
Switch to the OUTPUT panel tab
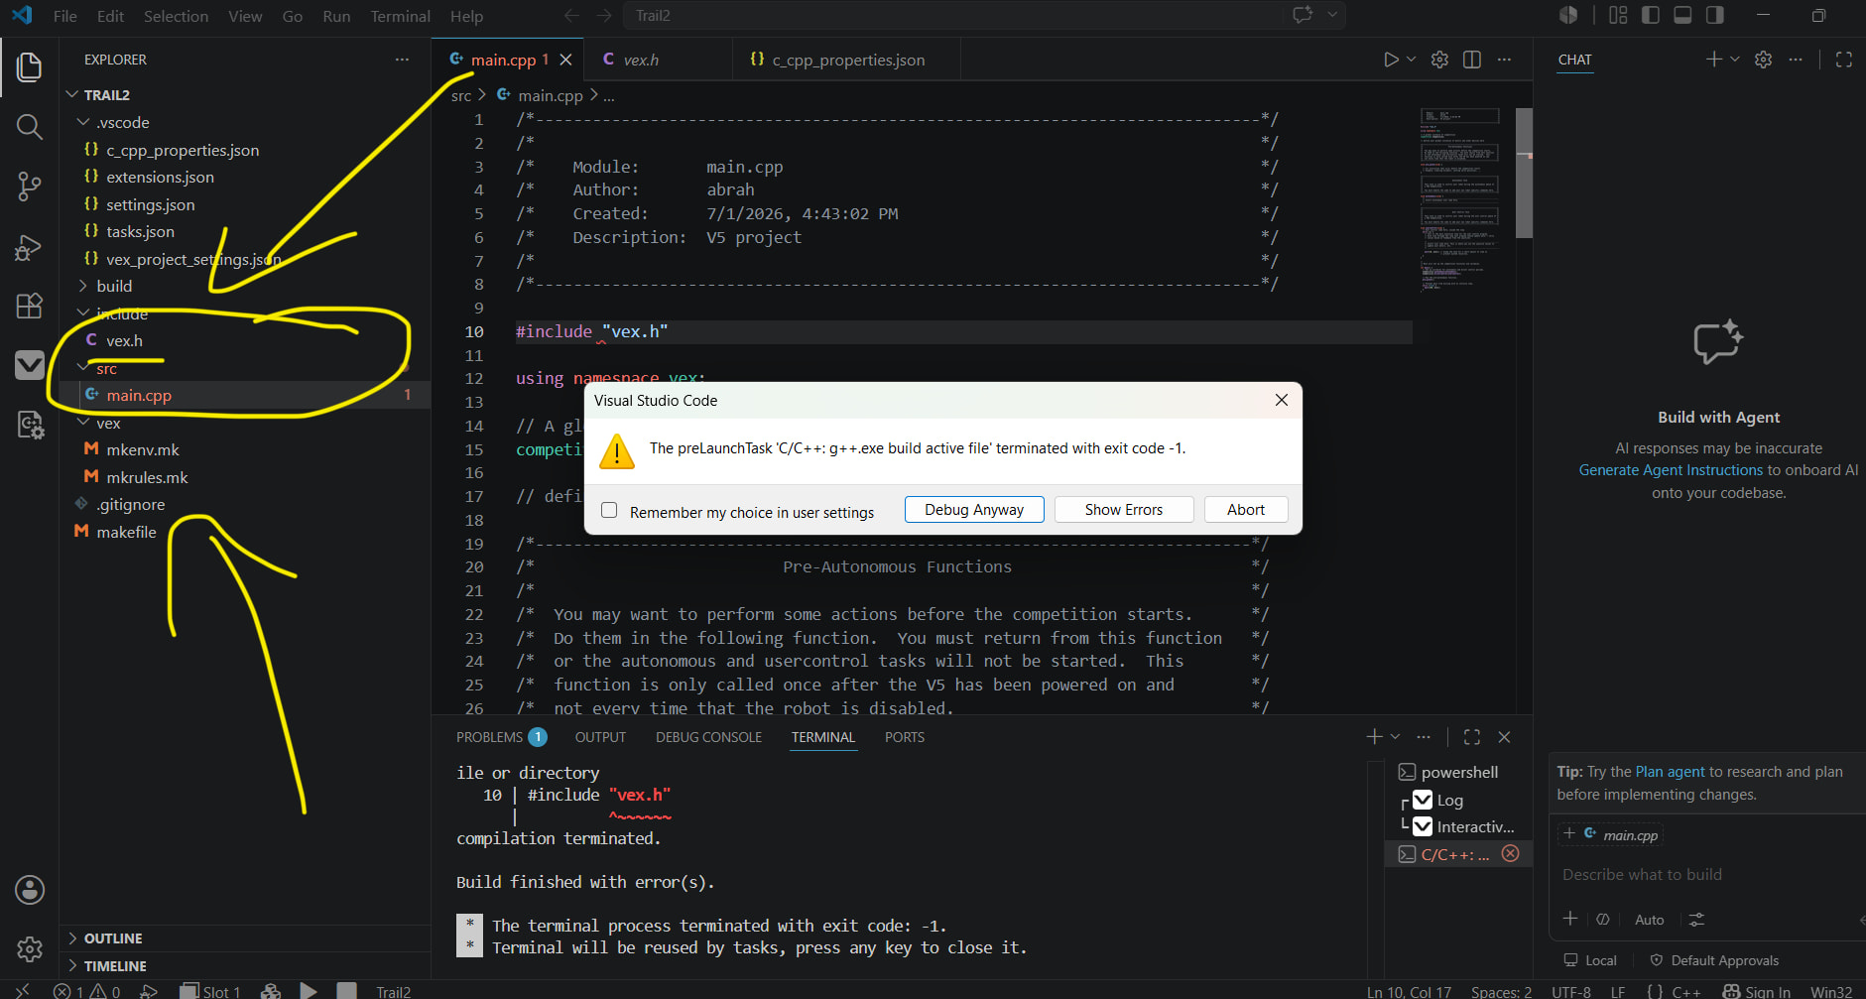(600, 737)
